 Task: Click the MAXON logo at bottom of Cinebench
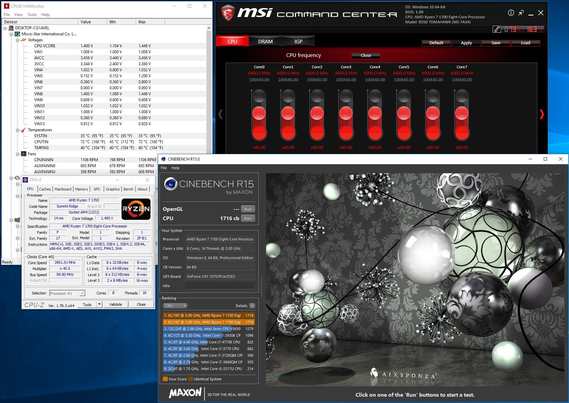185,393
